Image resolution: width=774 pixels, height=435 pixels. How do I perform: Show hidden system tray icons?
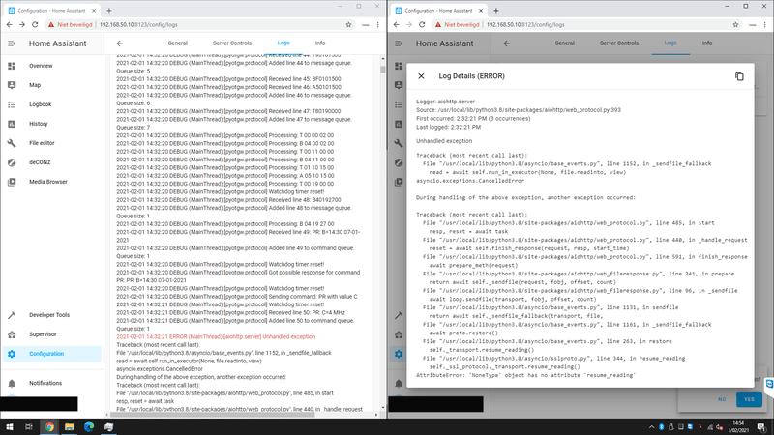click(x=651, y=427)
